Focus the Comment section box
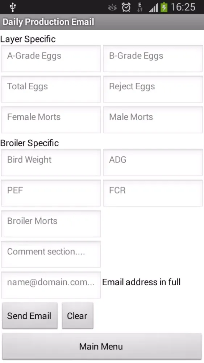 point(51,254)
